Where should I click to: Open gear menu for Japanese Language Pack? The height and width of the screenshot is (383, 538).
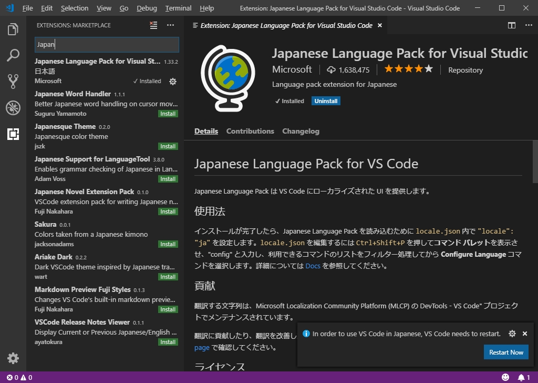click(x=173, y=82)
